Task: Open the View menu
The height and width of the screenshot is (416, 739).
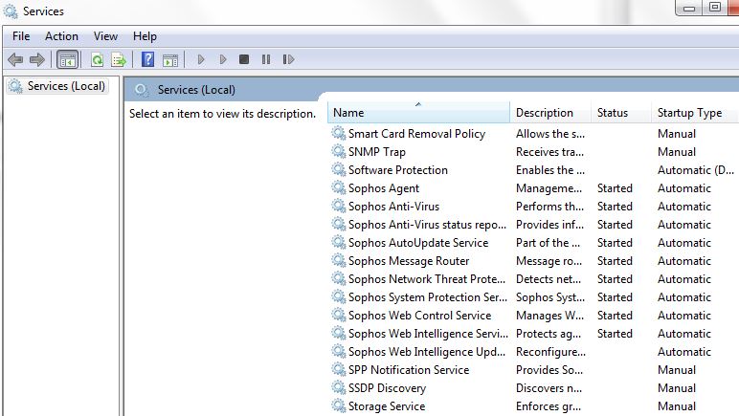Action: [105, 36]
